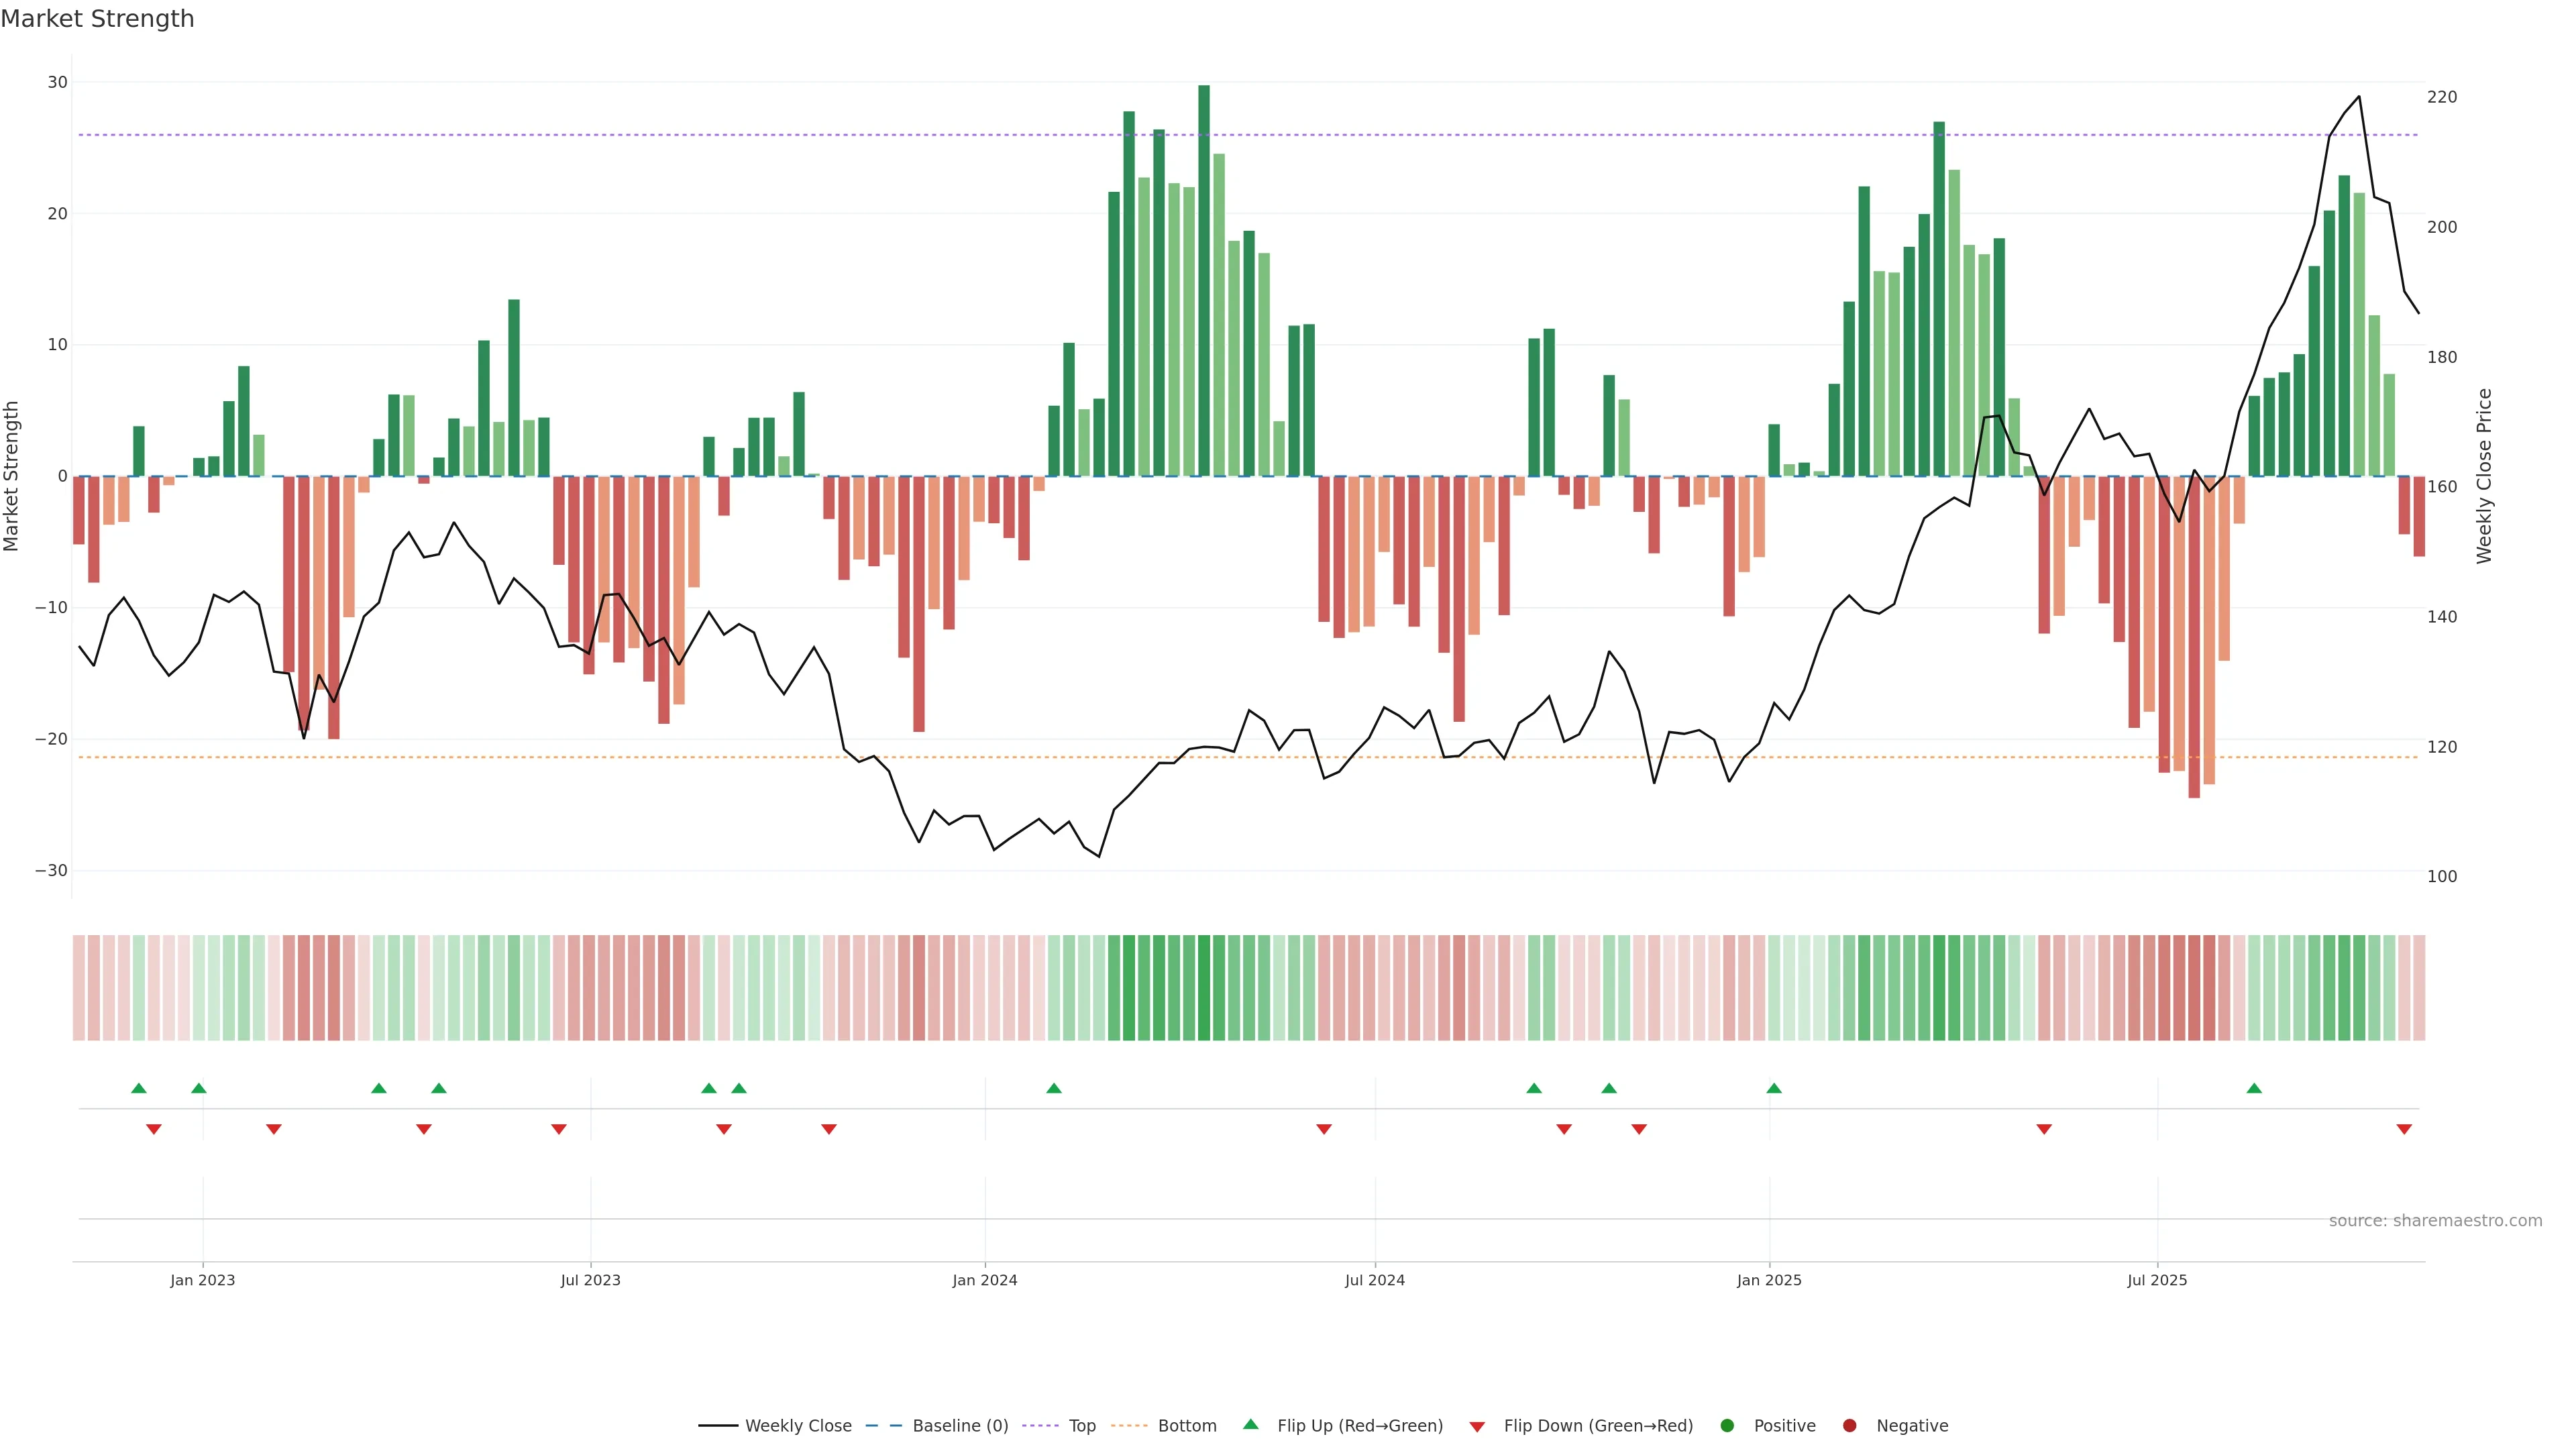Click the leftmost red flip-down triangle marker
The image size is (2576, 1449).
coord(154,1129)
